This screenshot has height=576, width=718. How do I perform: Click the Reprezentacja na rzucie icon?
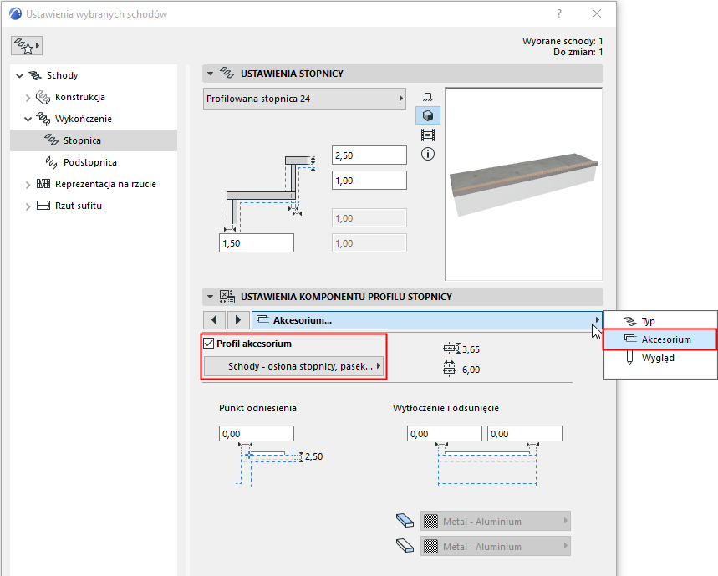[x=43, y=184]
